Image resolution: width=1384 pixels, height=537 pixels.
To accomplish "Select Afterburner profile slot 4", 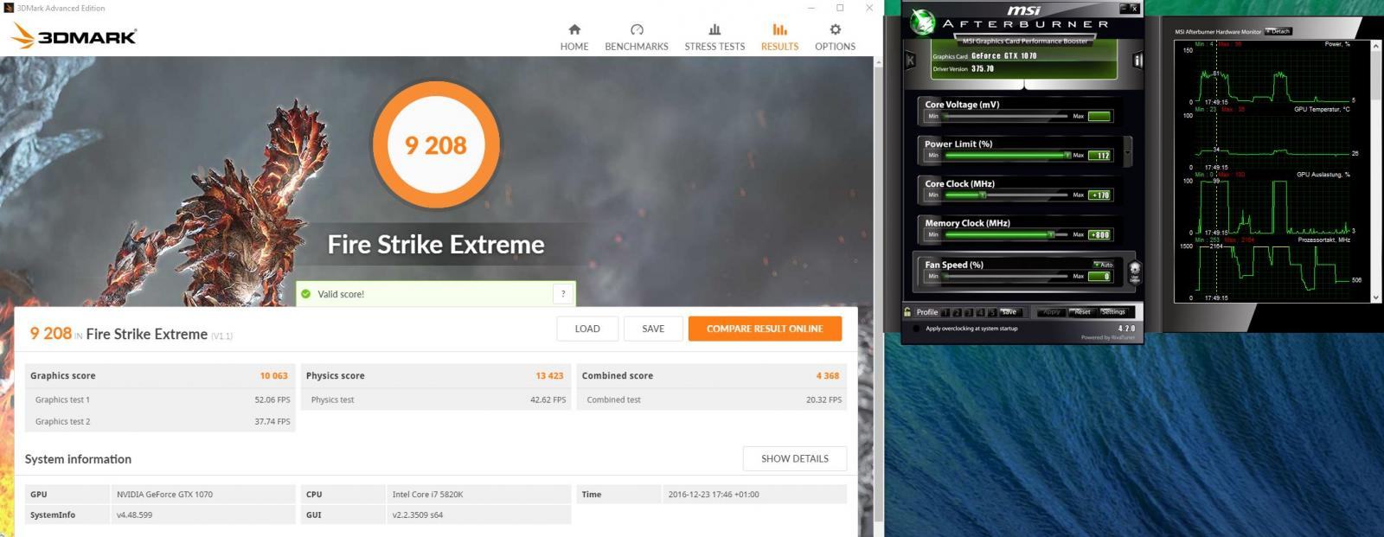I will click(x=981, y=312).
